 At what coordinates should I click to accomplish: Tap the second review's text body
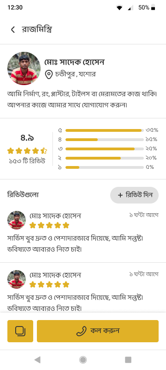(75, 302)
